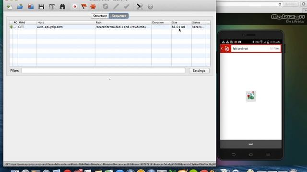Toggle recording with the red dot icon
This screenshot has width=307, height=172.
[x=75, y=7]
